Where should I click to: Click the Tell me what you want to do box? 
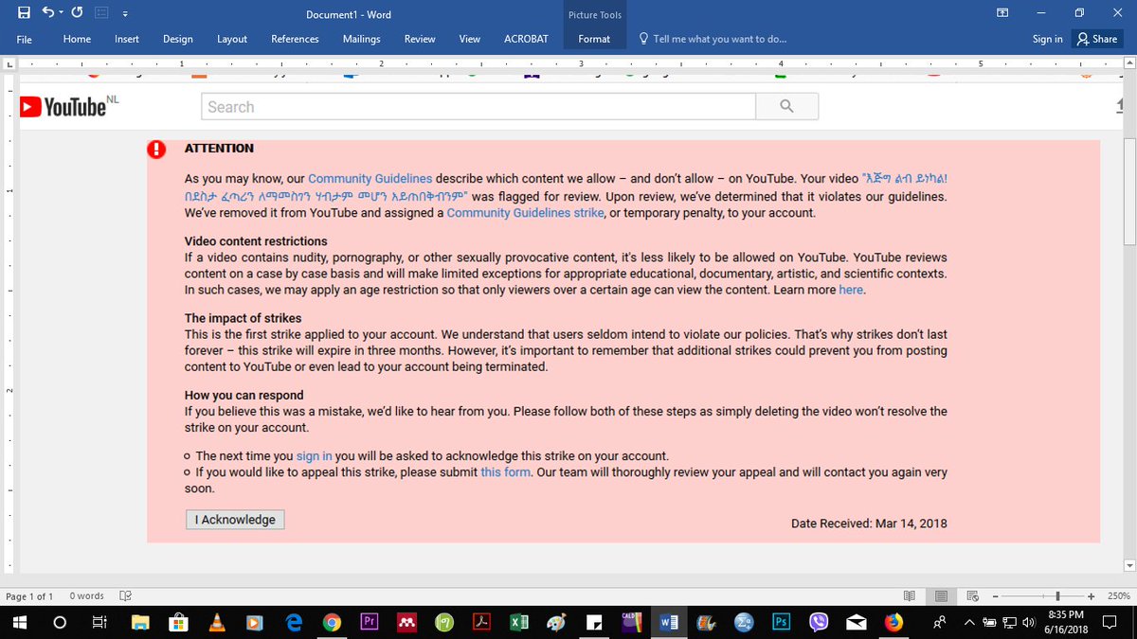pos(713,39)
